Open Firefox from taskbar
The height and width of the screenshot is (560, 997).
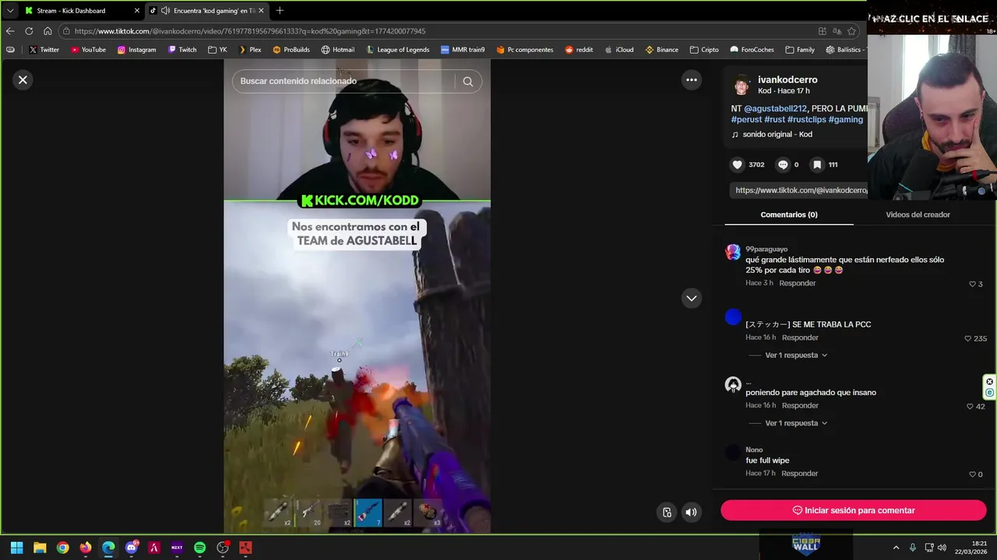(86, 548)
